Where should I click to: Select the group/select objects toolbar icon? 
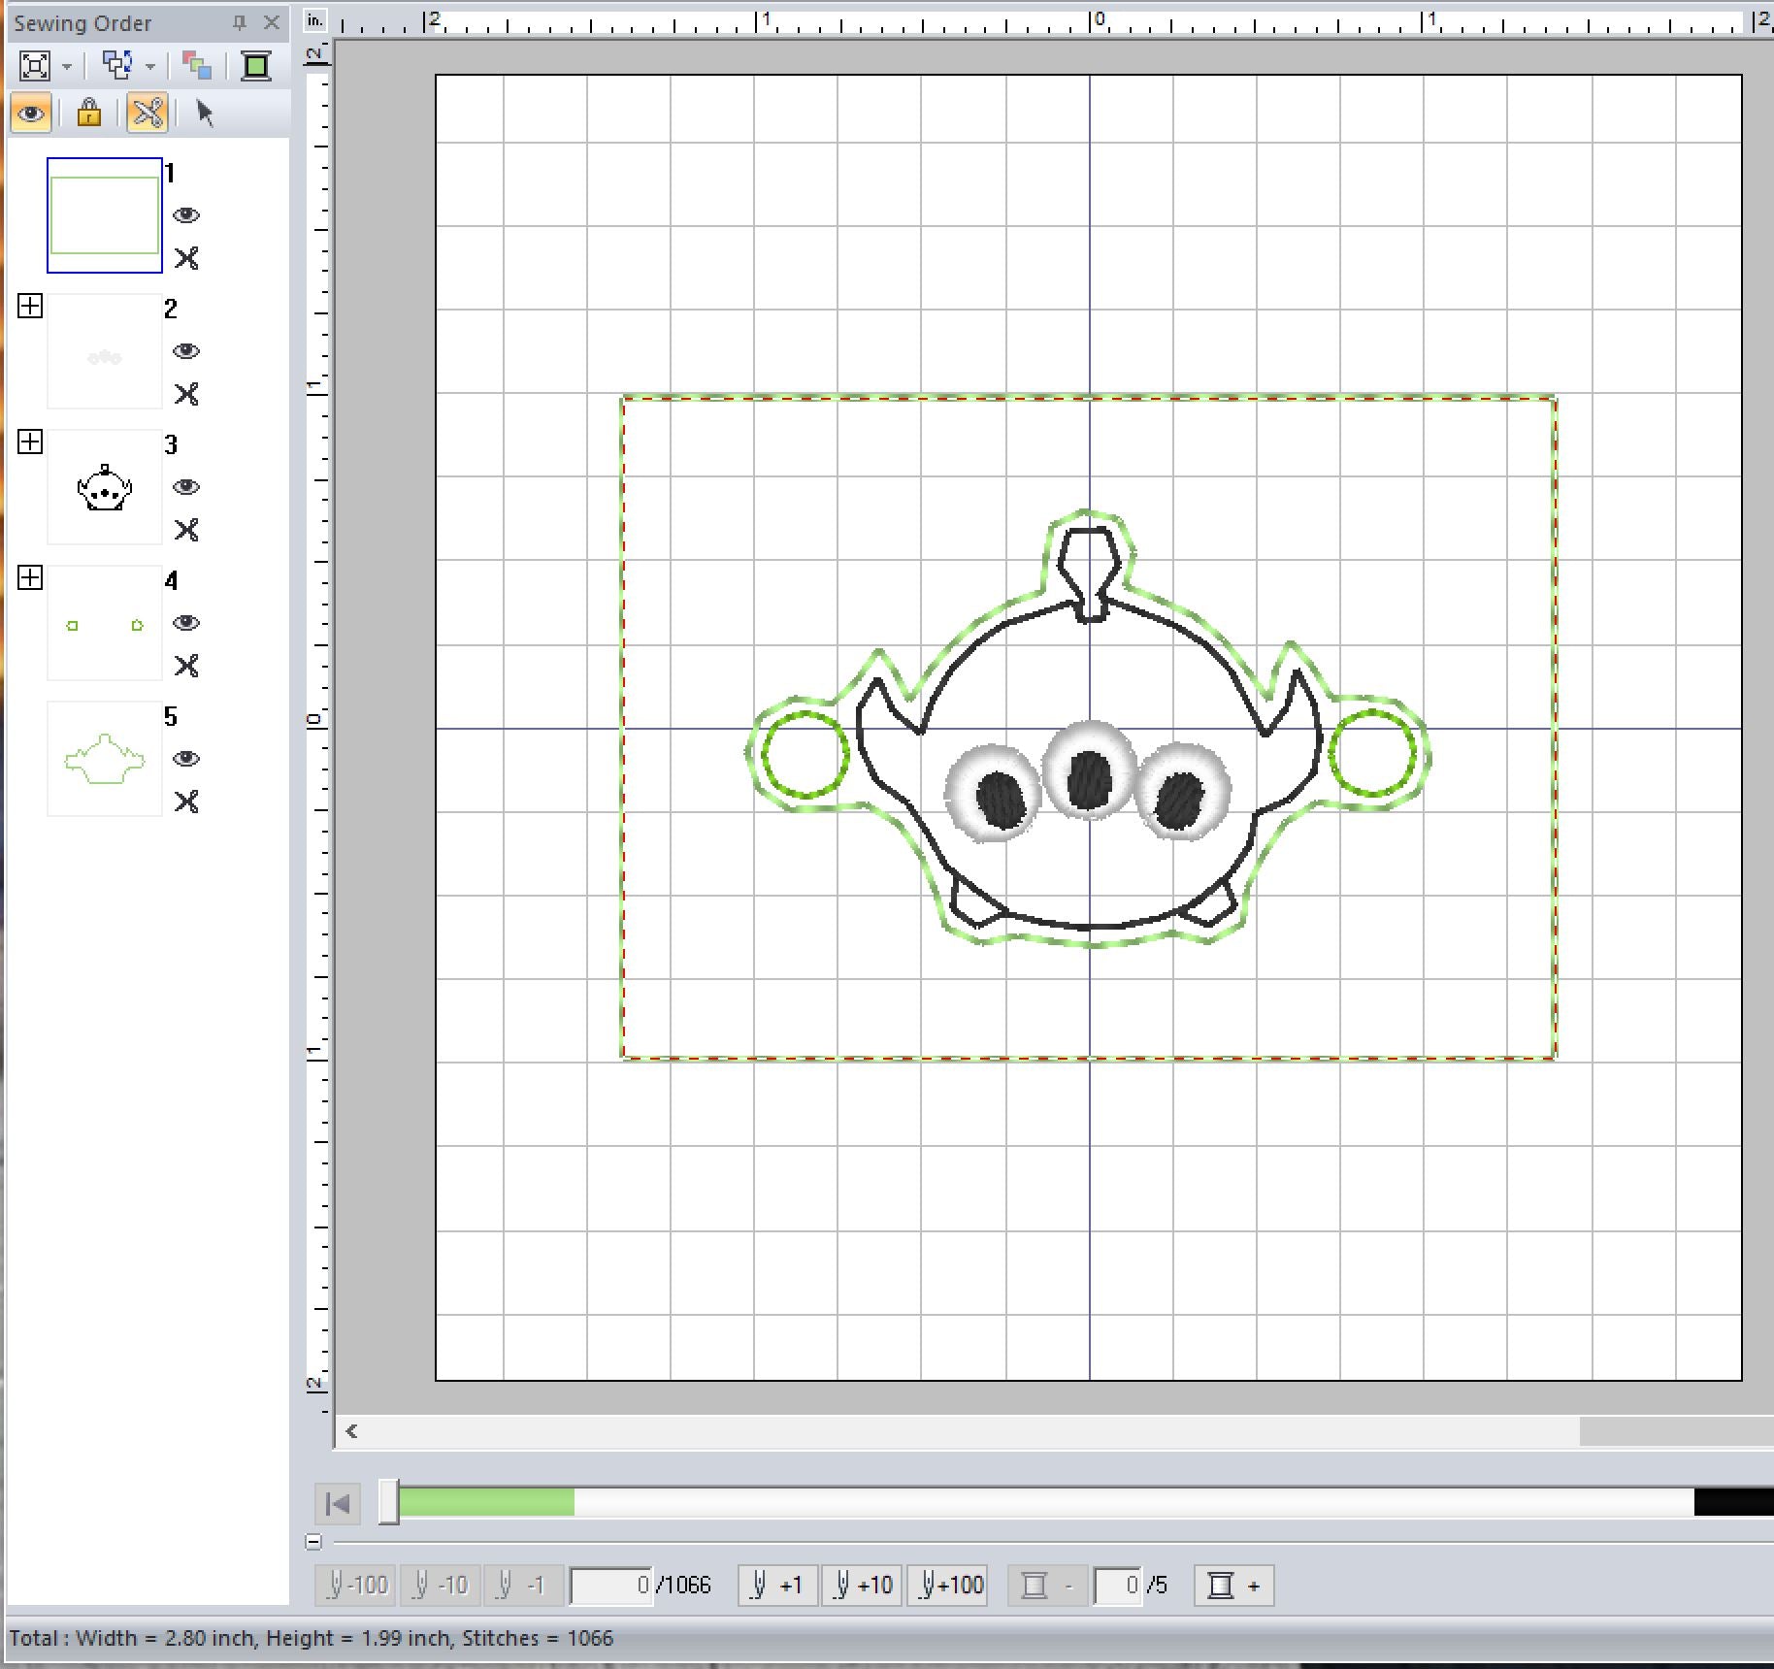tap(117, 66)
